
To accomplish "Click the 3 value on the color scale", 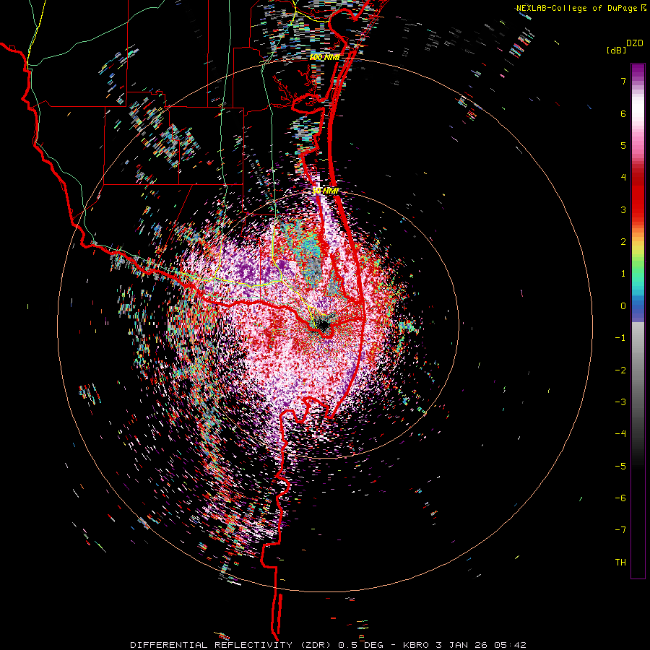I will tap(623, 209).
